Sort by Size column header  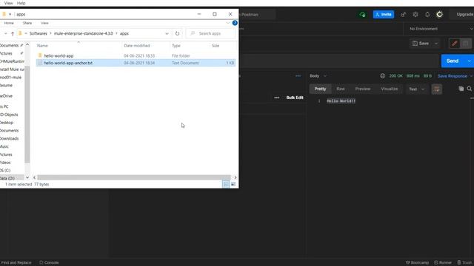[x=216, y=46]
